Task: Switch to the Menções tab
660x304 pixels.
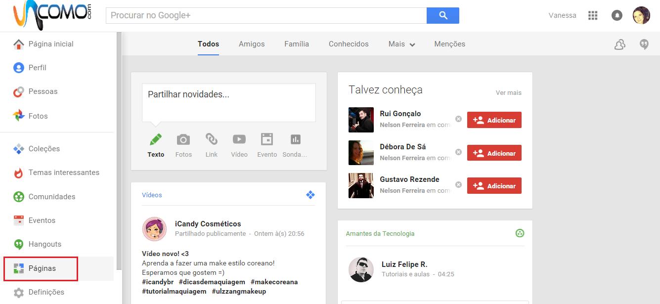Action: (449, 44)
